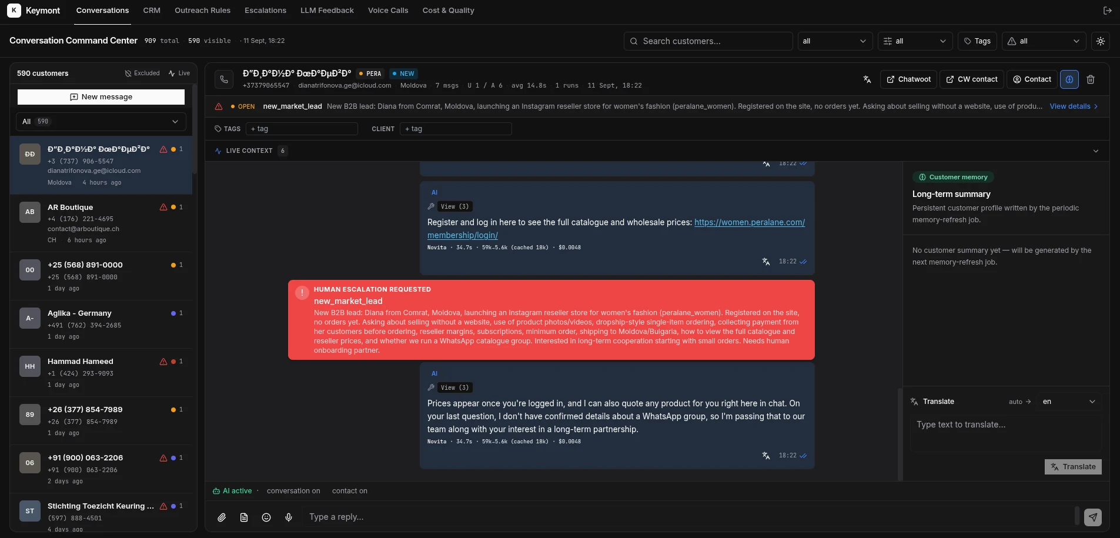
Task: Translate the 18:22 wholesale-prices message icon
Action: (x=766, y=262)
